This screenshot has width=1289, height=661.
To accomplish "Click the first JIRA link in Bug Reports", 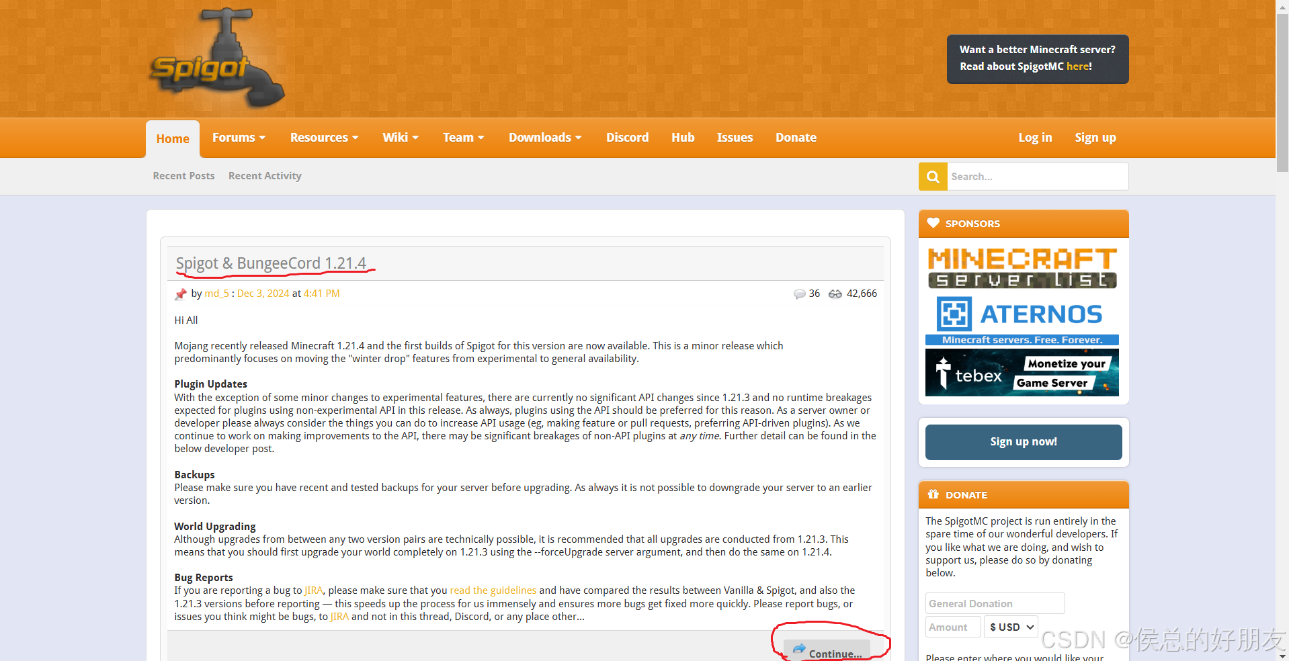I will (x=314, y=590).
